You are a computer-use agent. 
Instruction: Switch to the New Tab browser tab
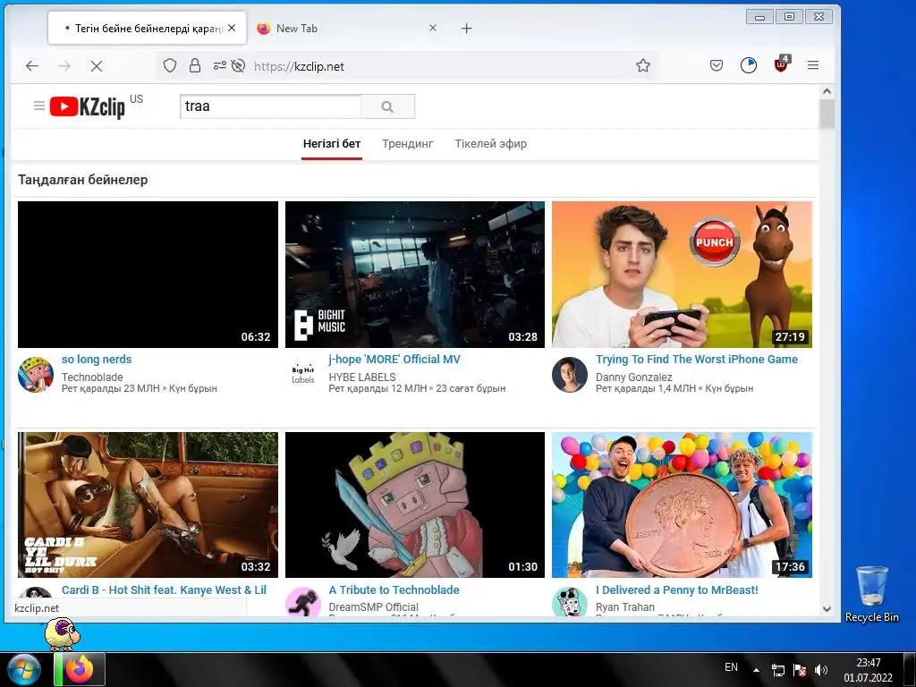point(347,28)
